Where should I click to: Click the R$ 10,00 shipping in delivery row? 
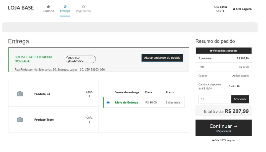pyautogui.click(x=151, y=102)
